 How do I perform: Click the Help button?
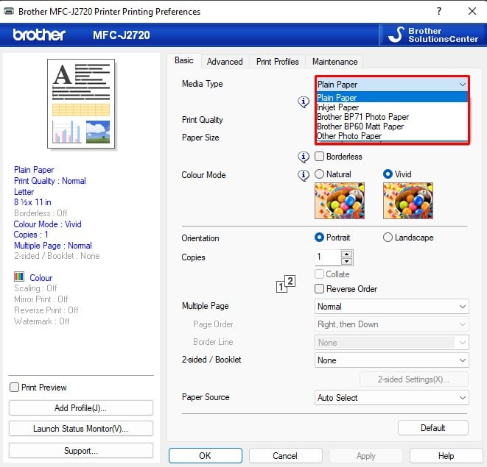coord(446,455)
